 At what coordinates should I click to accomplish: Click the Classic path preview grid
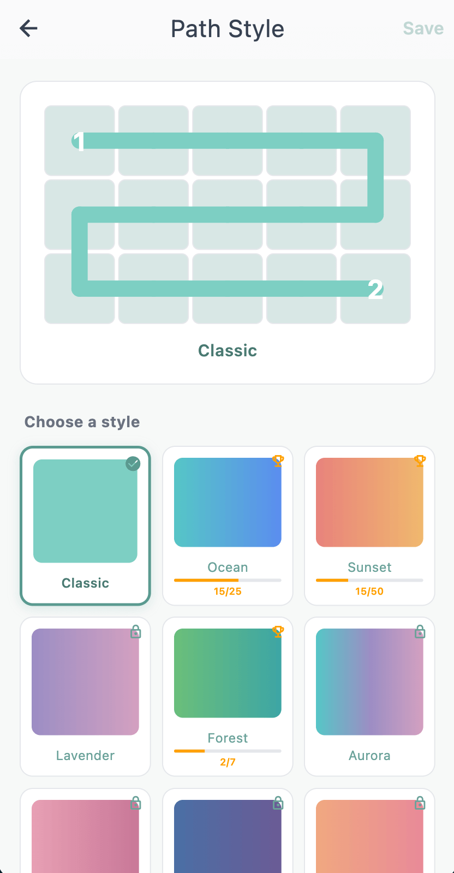point(228,214)
